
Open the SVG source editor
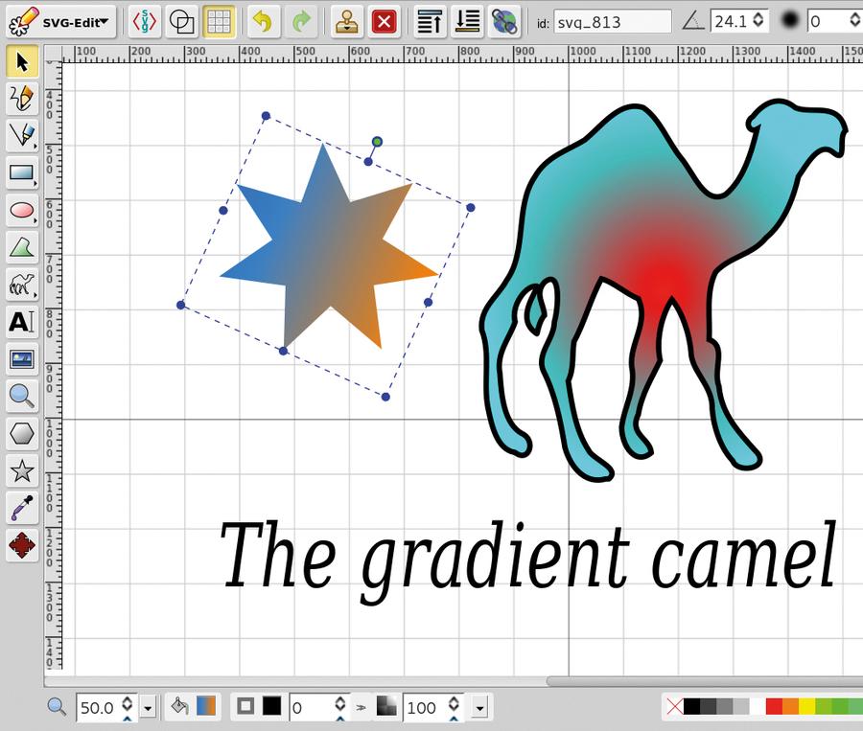coord(145,22)
